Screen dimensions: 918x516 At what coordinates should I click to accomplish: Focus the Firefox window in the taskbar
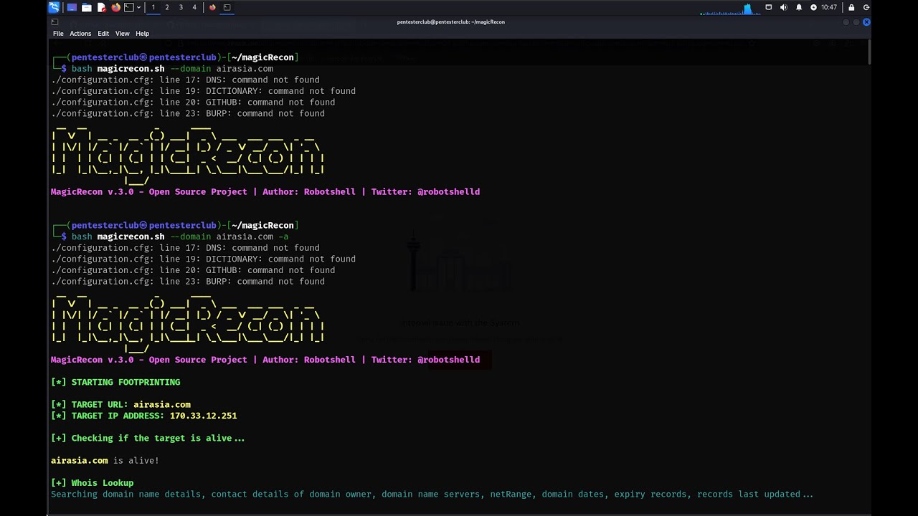pyautogui.click(x=212, y=7)
